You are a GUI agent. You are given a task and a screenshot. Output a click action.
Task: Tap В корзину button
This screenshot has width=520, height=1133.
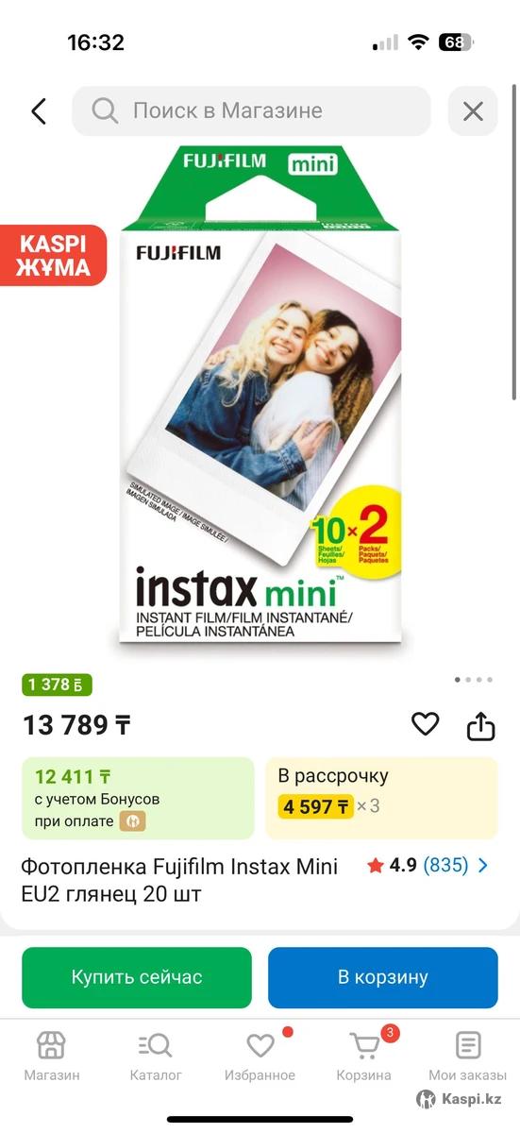point(383,977)
